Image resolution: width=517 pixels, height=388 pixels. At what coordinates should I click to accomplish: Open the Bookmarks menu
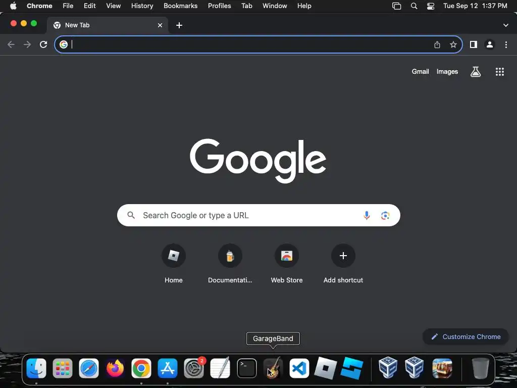pyautogui.click(x=181, y=6)
